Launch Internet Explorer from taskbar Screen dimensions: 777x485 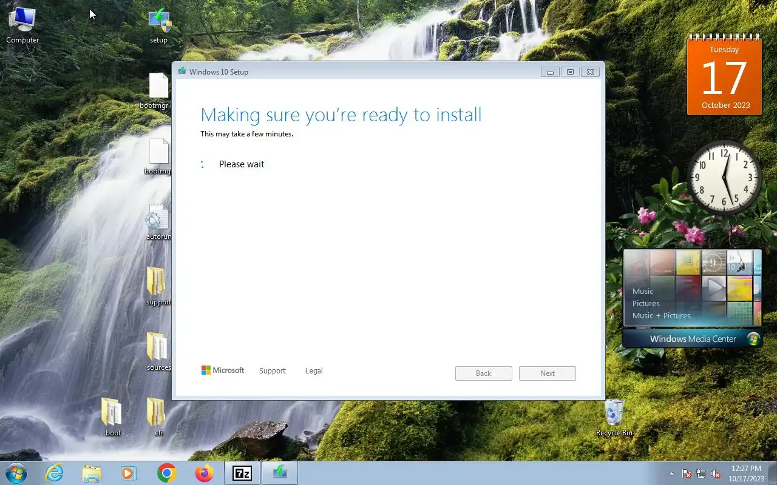click(x=55, y=473)
